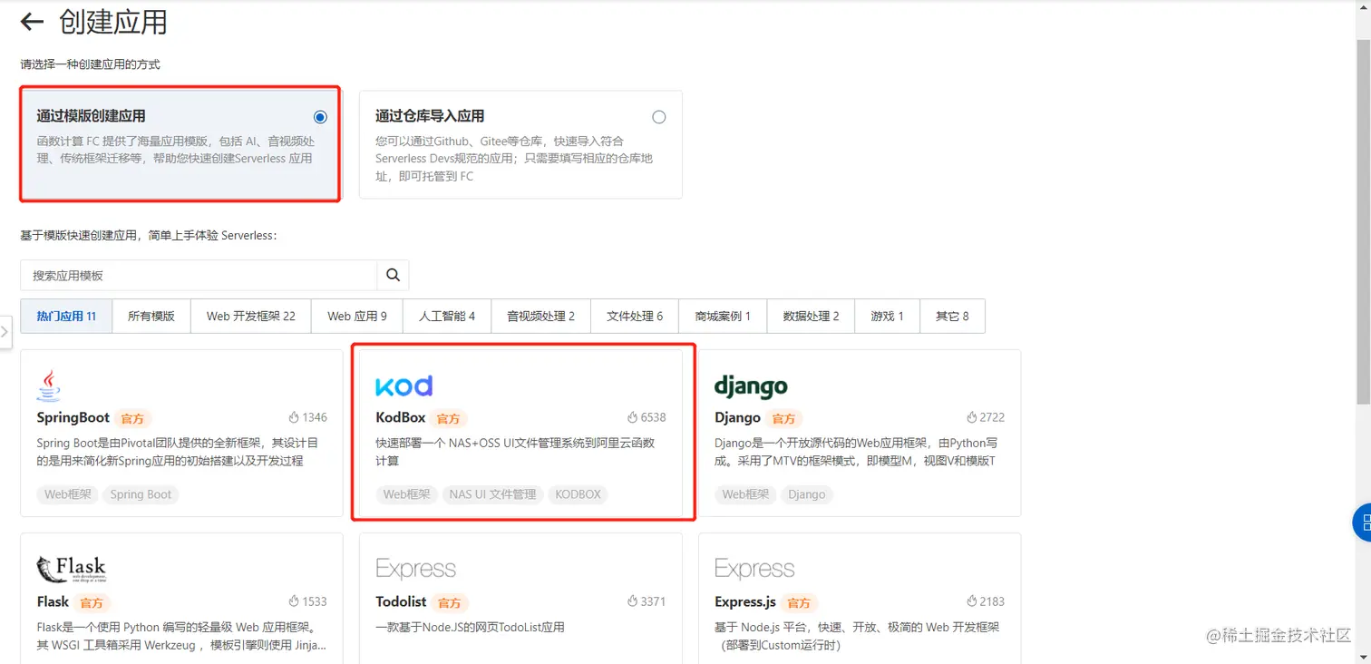This screenshot has height=664, width=1371.
Task: Click the 官方 badge next to Flask
Action: click(x=92, y=602)
